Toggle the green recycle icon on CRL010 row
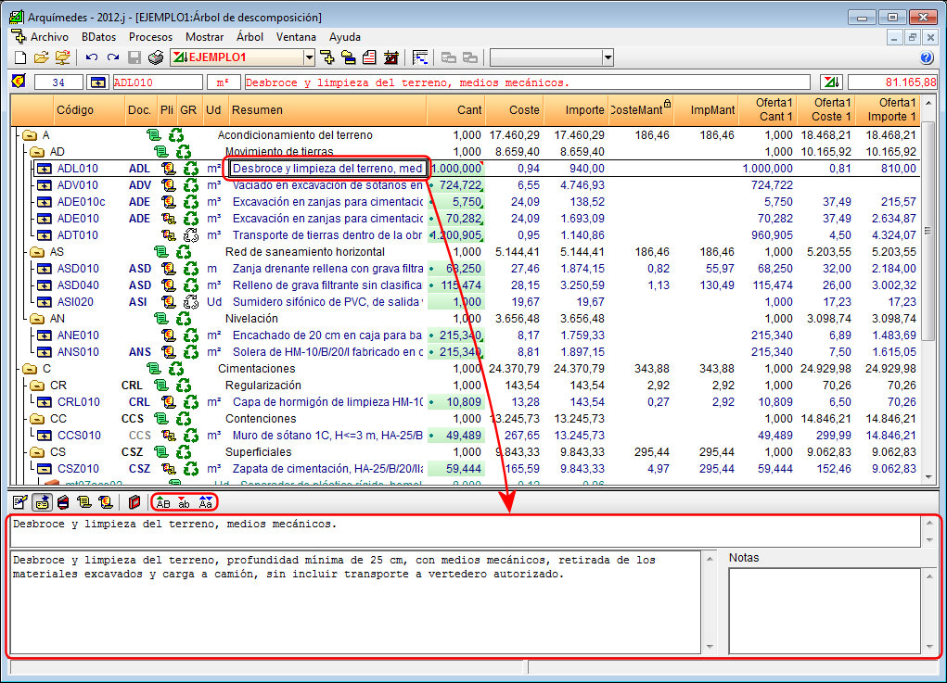The height and width of the screenshot is (683, 947). [x=191, y=402]
